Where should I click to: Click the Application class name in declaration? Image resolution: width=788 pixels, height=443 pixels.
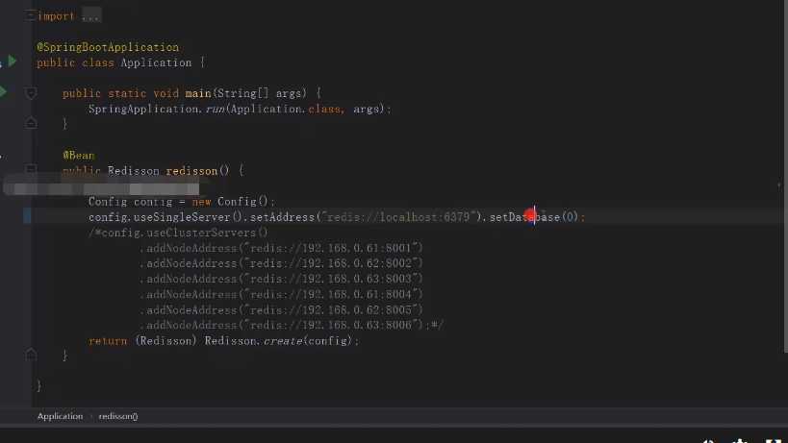pos(156,62)
